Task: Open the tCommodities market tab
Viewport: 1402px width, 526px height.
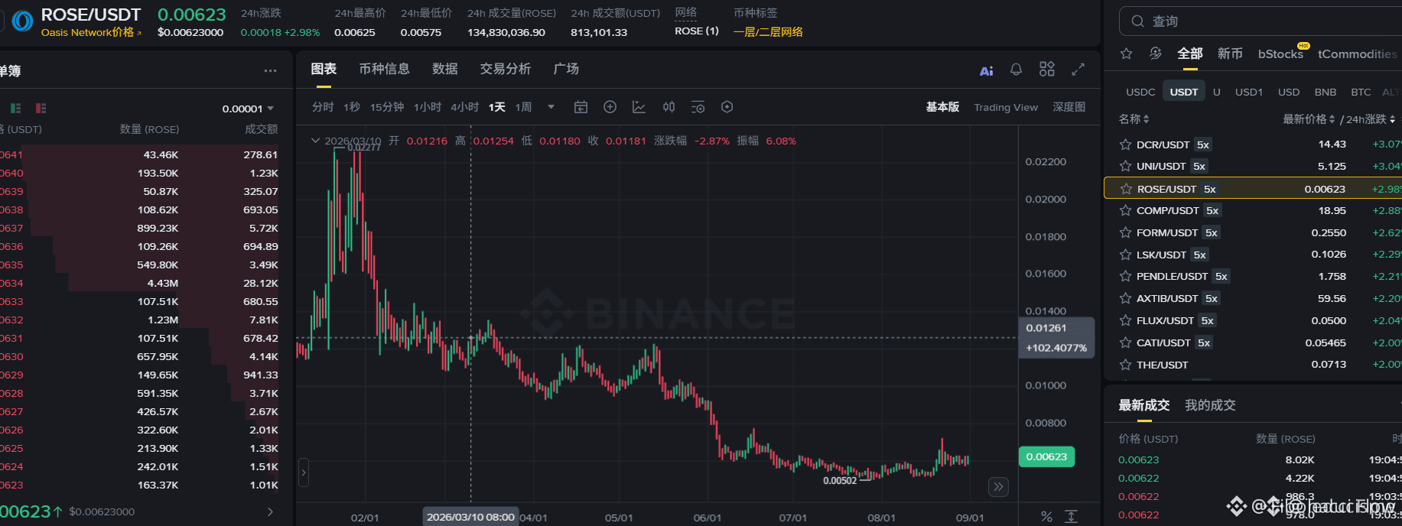Action: coord(1358,54)
